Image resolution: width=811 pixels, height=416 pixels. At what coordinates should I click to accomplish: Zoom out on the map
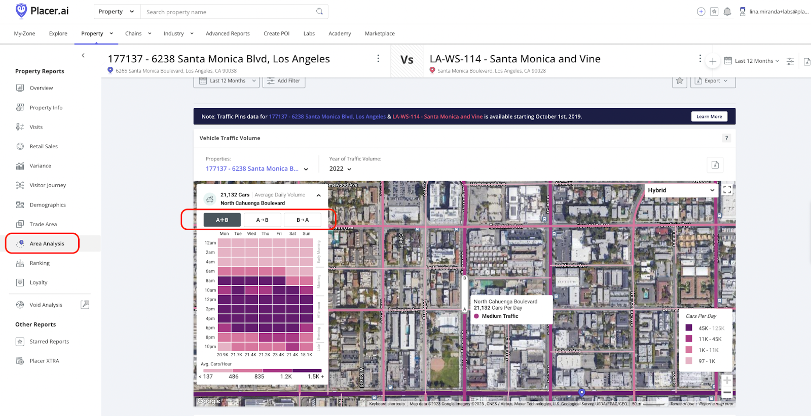pyautogui.click(x=727, y=392)
